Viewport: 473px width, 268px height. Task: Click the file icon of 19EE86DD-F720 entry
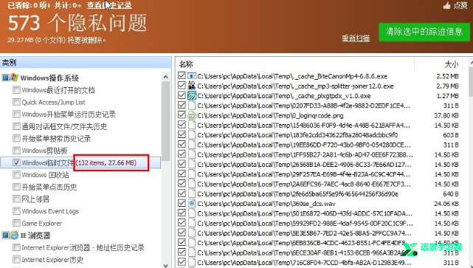coord(192,145)
